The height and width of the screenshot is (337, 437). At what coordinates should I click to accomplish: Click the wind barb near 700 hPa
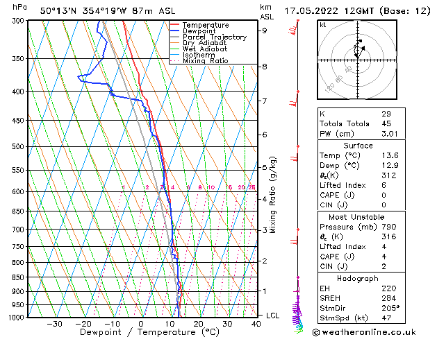(x=295, y=237)
